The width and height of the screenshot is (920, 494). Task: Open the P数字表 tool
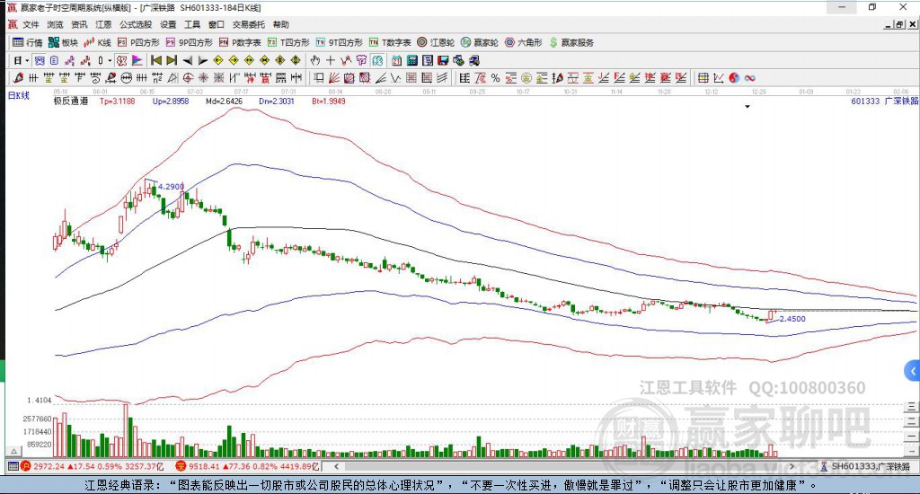coord(240,42)
